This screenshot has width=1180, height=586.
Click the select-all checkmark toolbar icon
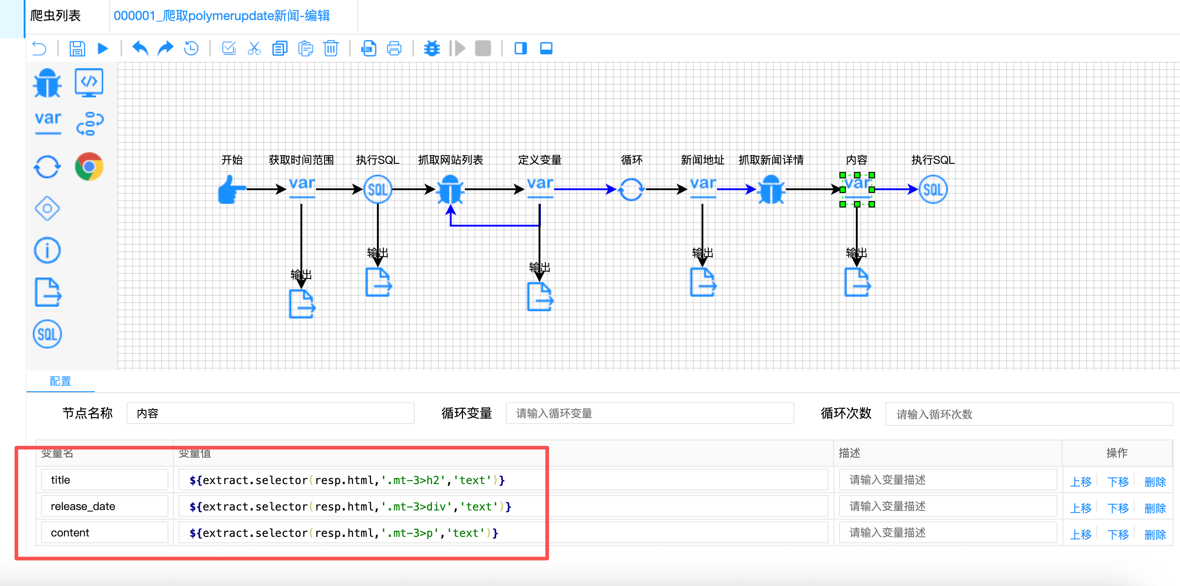coord(228,48)
